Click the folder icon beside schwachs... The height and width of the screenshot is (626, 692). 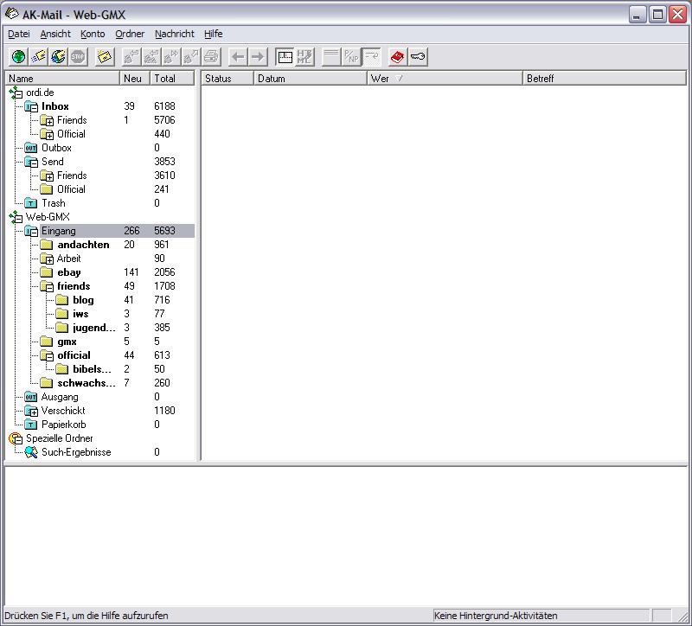(x=47, y=383)
